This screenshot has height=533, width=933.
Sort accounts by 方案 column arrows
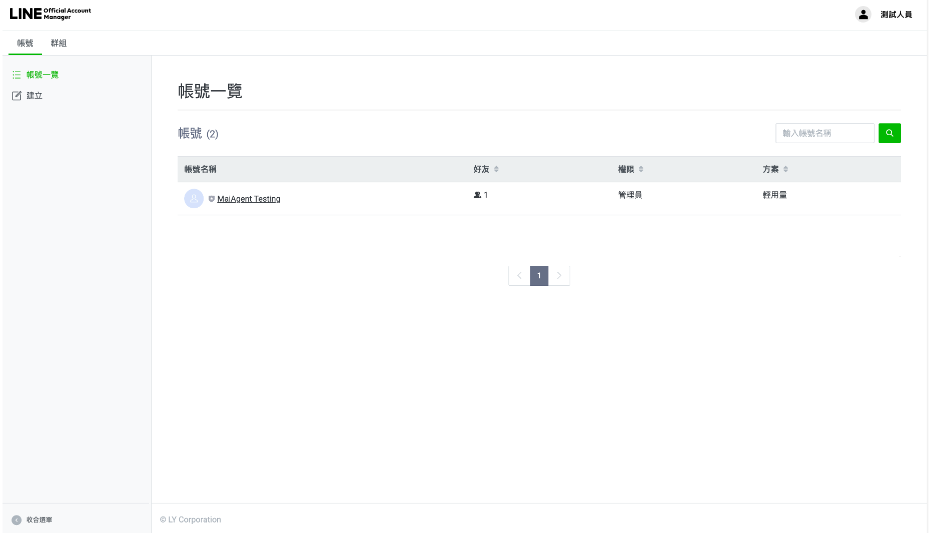[785, 169]
